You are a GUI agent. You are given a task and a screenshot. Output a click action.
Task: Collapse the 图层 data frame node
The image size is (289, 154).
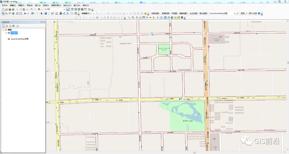point(3,30)
